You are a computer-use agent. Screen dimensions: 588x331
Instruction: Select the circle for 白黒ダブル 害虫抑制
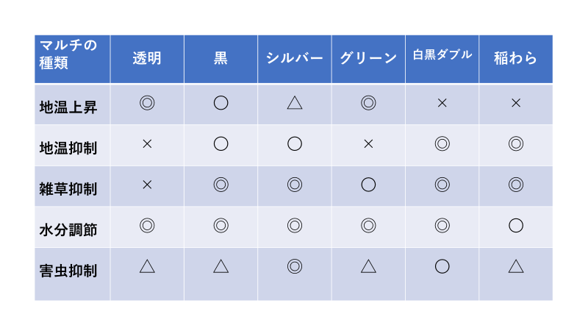pyautogui.click(x=442, y=266)
